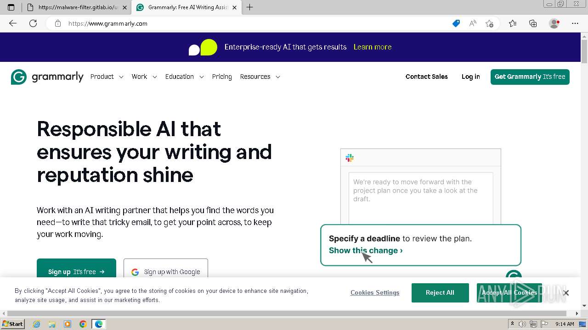588x330 pixels.
Task: Go back with the browser back arrow
Action: click(x=13, y=23)
